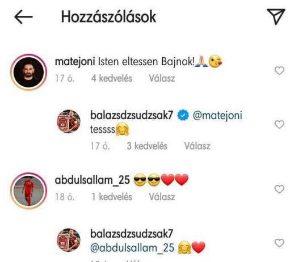The width and height of the screenshot is (303, 262).
Task: Like abdulsallam_25's comment heart
Action: (x=279, y=189)
